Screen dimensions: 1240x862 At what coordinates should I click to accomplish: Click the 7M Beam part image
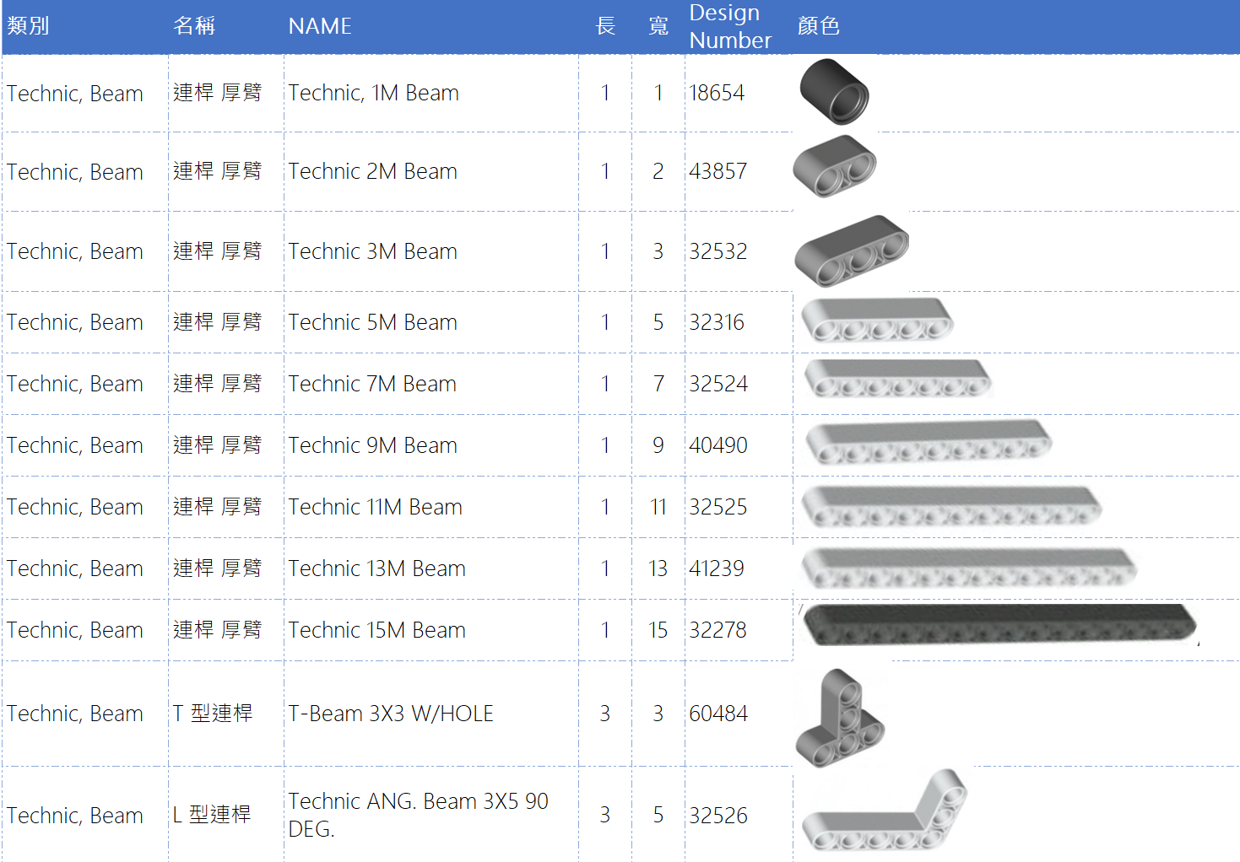click(897, 379)
